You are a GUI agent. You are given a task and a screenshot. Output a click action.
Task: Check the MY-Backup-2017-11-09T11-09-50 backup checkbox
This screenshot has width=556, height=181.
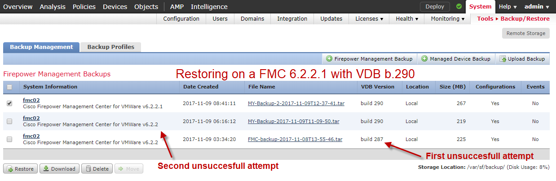coord(9,121)
